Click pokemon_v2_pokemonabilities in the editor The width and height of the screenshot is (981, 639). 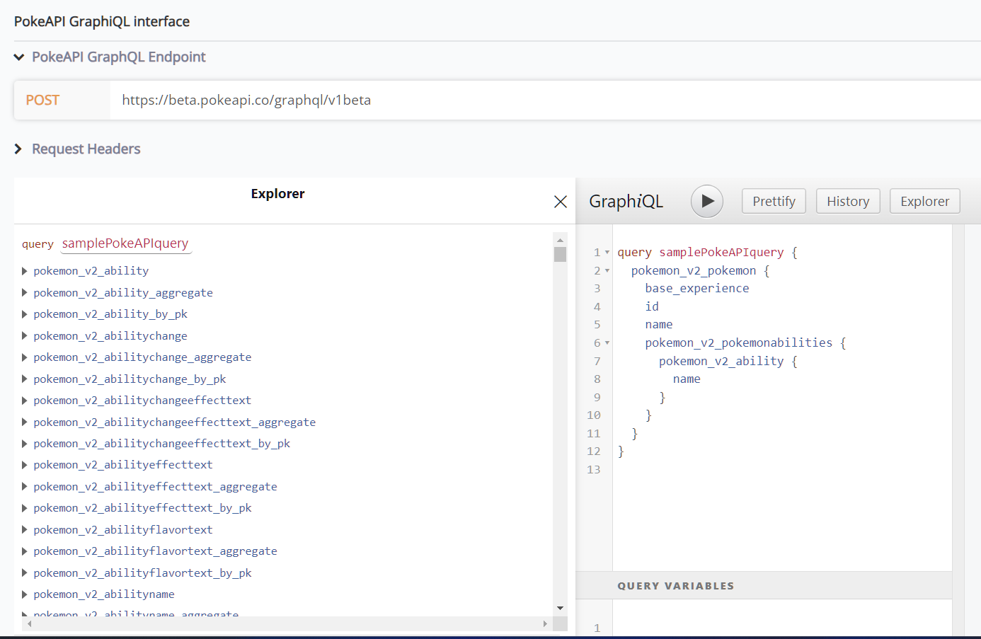coord(738,342)
